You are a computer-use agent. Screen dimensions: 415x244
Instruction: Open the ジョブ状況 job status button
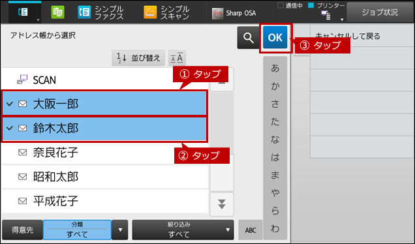(380, 12)
